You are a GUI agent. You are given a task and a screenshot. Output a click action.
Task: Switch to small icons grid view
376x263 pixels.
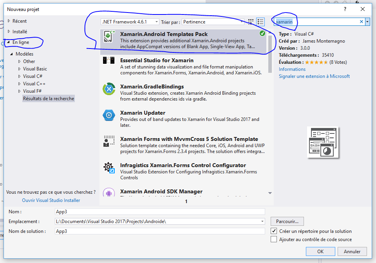[x=251, y=22]
